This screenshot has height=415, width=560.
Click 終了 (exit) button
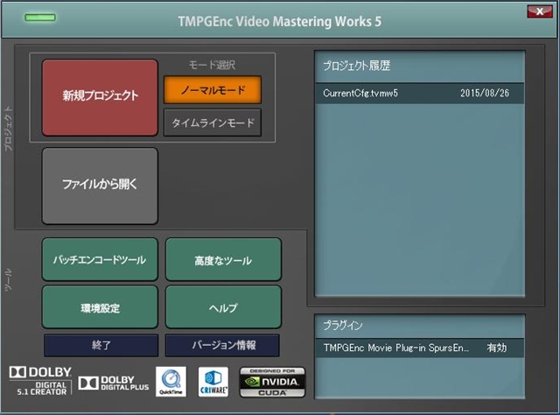(101, 345)
